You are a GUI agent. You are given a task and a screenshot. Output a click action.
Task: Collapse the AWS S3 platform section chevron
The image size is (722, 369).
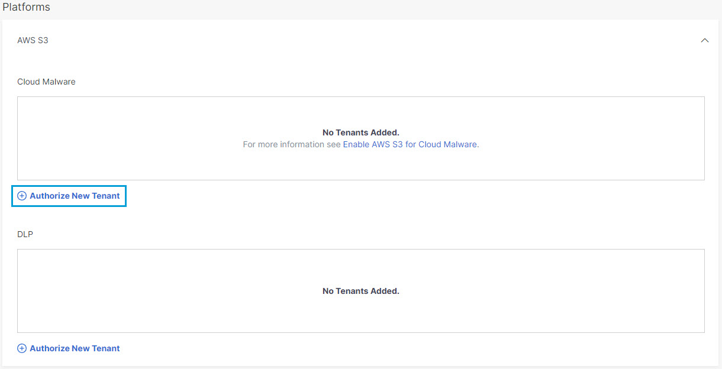[x=704, y=41]
